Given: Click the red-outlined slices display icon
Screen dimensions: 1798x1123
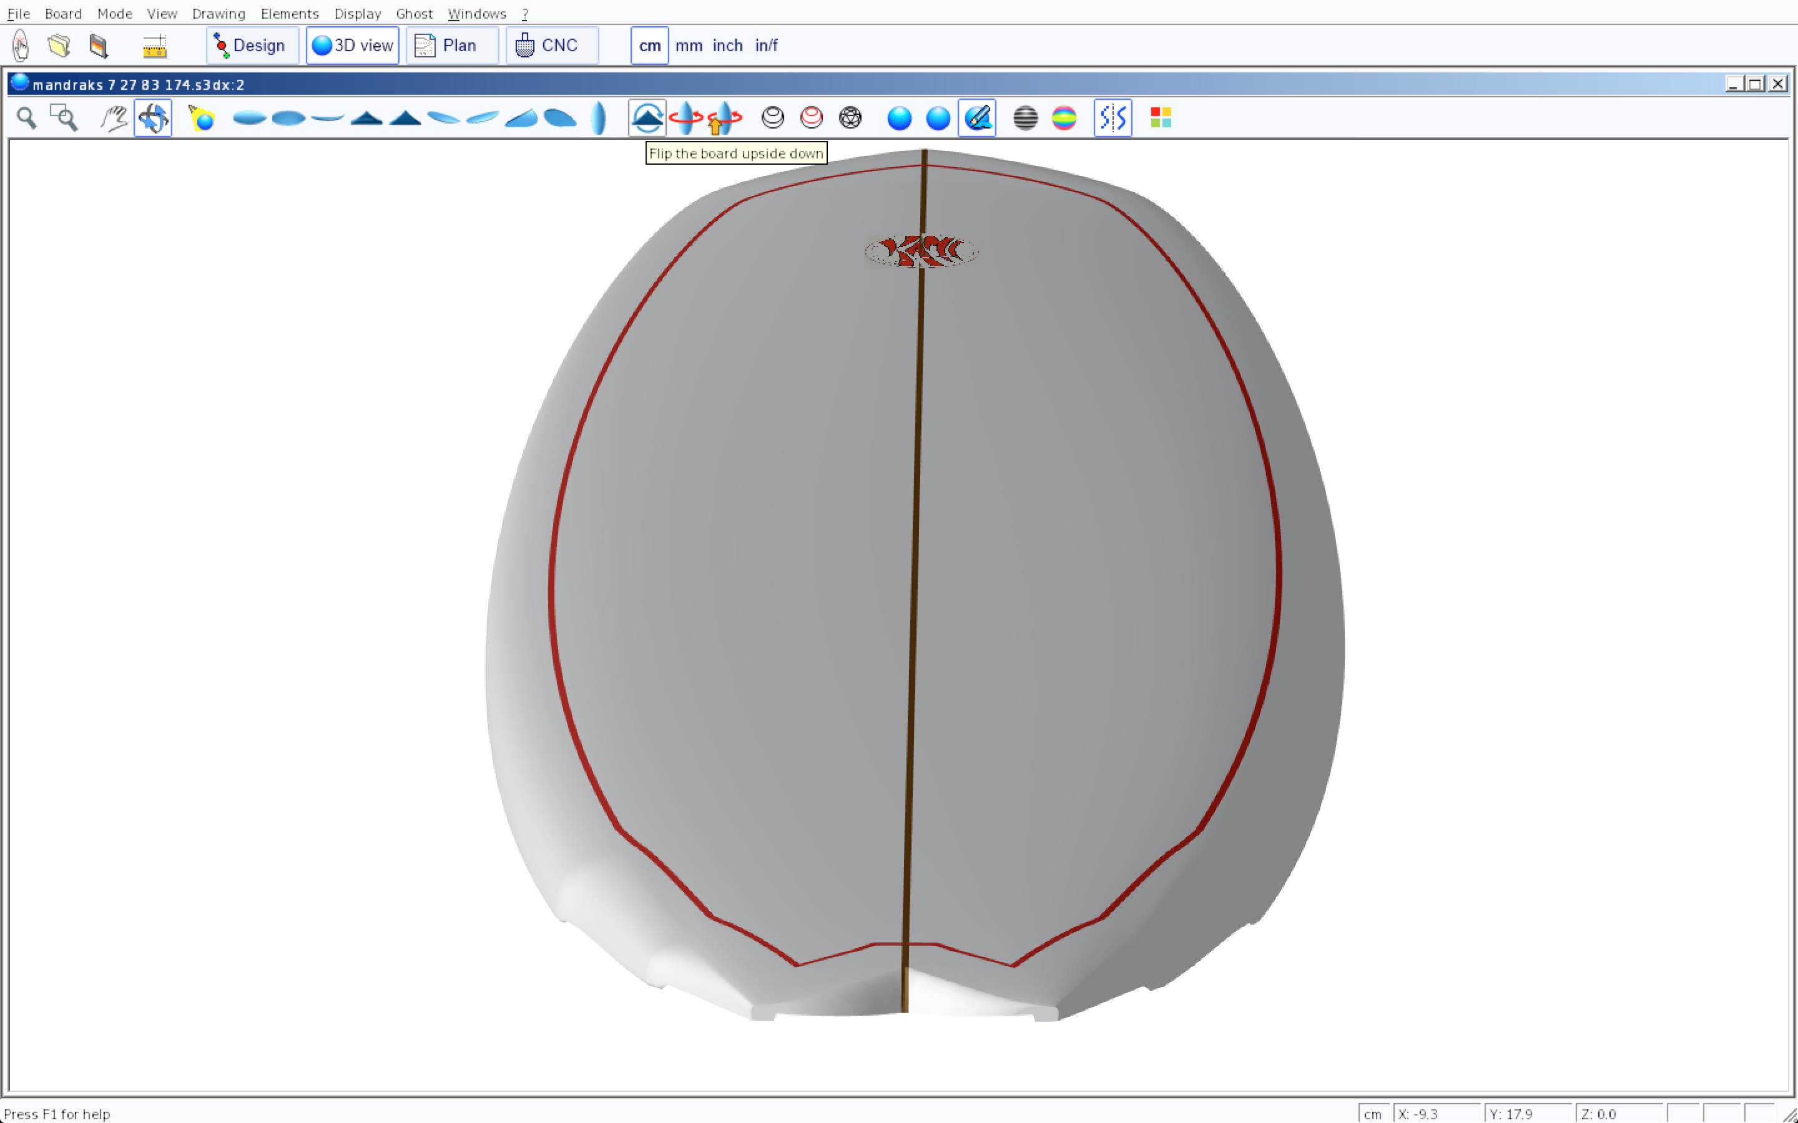Looking at the screenshot, I should [x=812, y=118].
